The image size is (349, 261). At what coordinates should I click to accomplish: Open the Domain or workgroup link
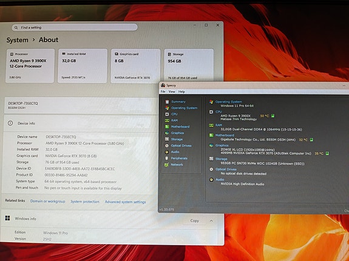point(47,201)
